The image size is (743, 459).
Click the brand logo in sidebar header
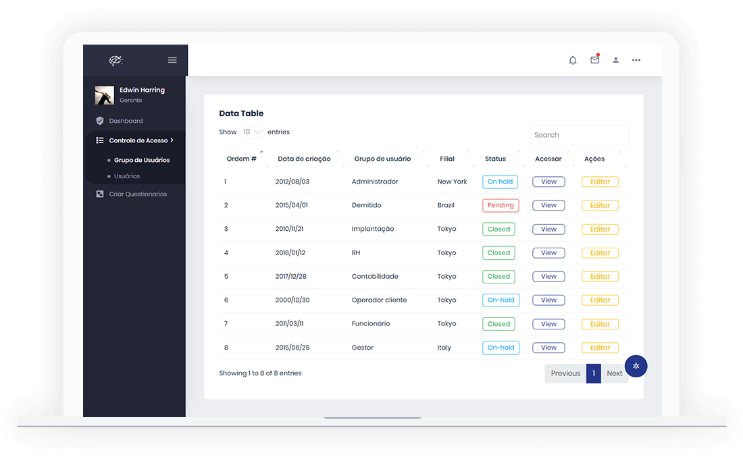pyautogui.click(x=116, y=61)
